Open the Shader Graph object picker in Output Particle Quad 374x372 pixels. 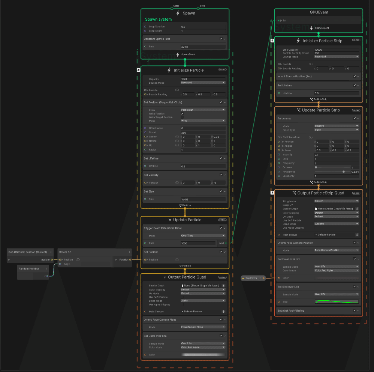click(x=223, y=286)
